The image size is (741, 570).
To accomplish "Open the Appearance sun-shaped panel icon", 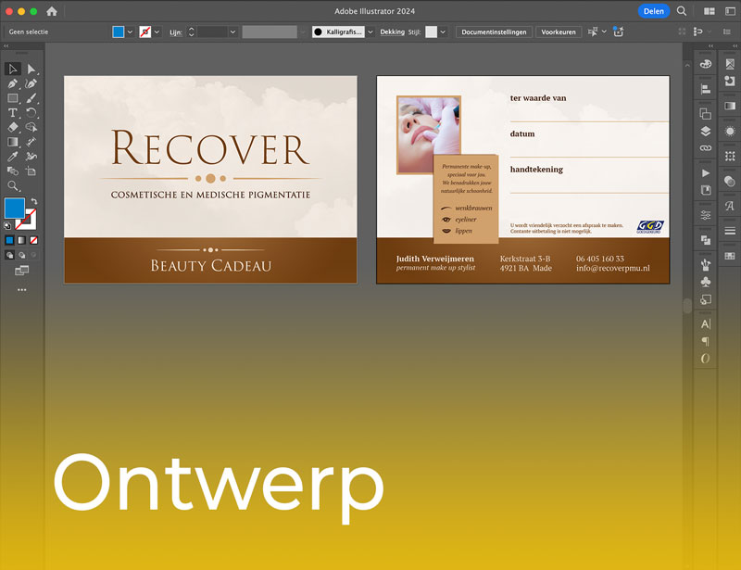I will click(x=730, y=131).
